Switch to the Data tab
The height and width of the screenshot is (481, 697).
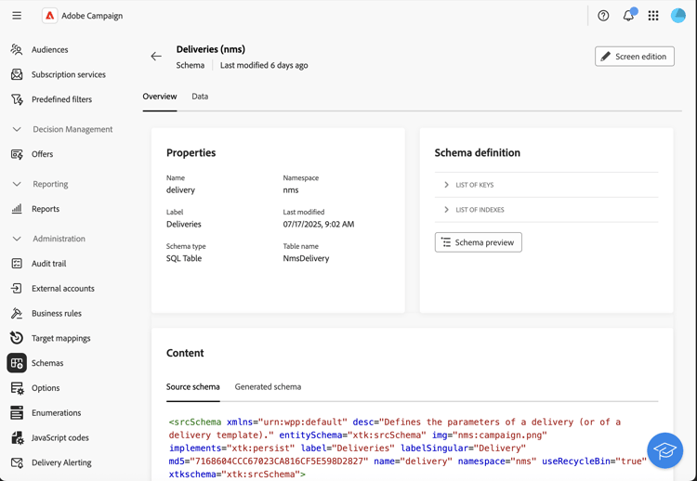200,97
